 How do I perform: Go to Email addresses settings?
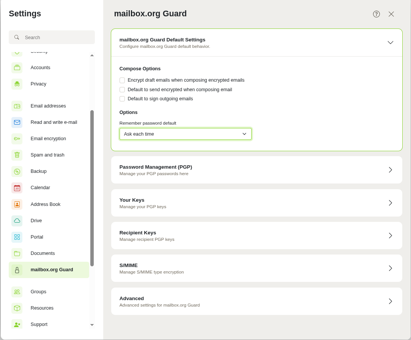click(x=49, y=106)
